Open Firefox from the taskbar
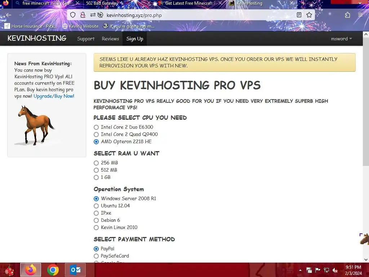 (31, 270)
